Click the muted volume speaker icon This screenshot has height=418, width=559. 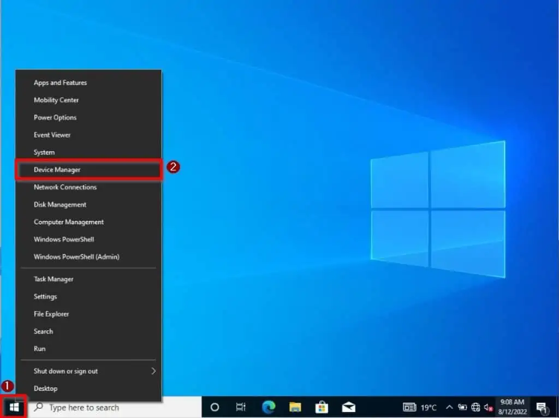(489, 407)
